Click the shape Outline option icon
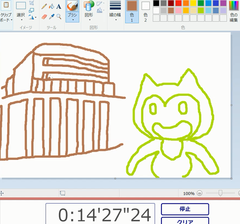Screen dimensions: 240x224 (x=99, y=3)
